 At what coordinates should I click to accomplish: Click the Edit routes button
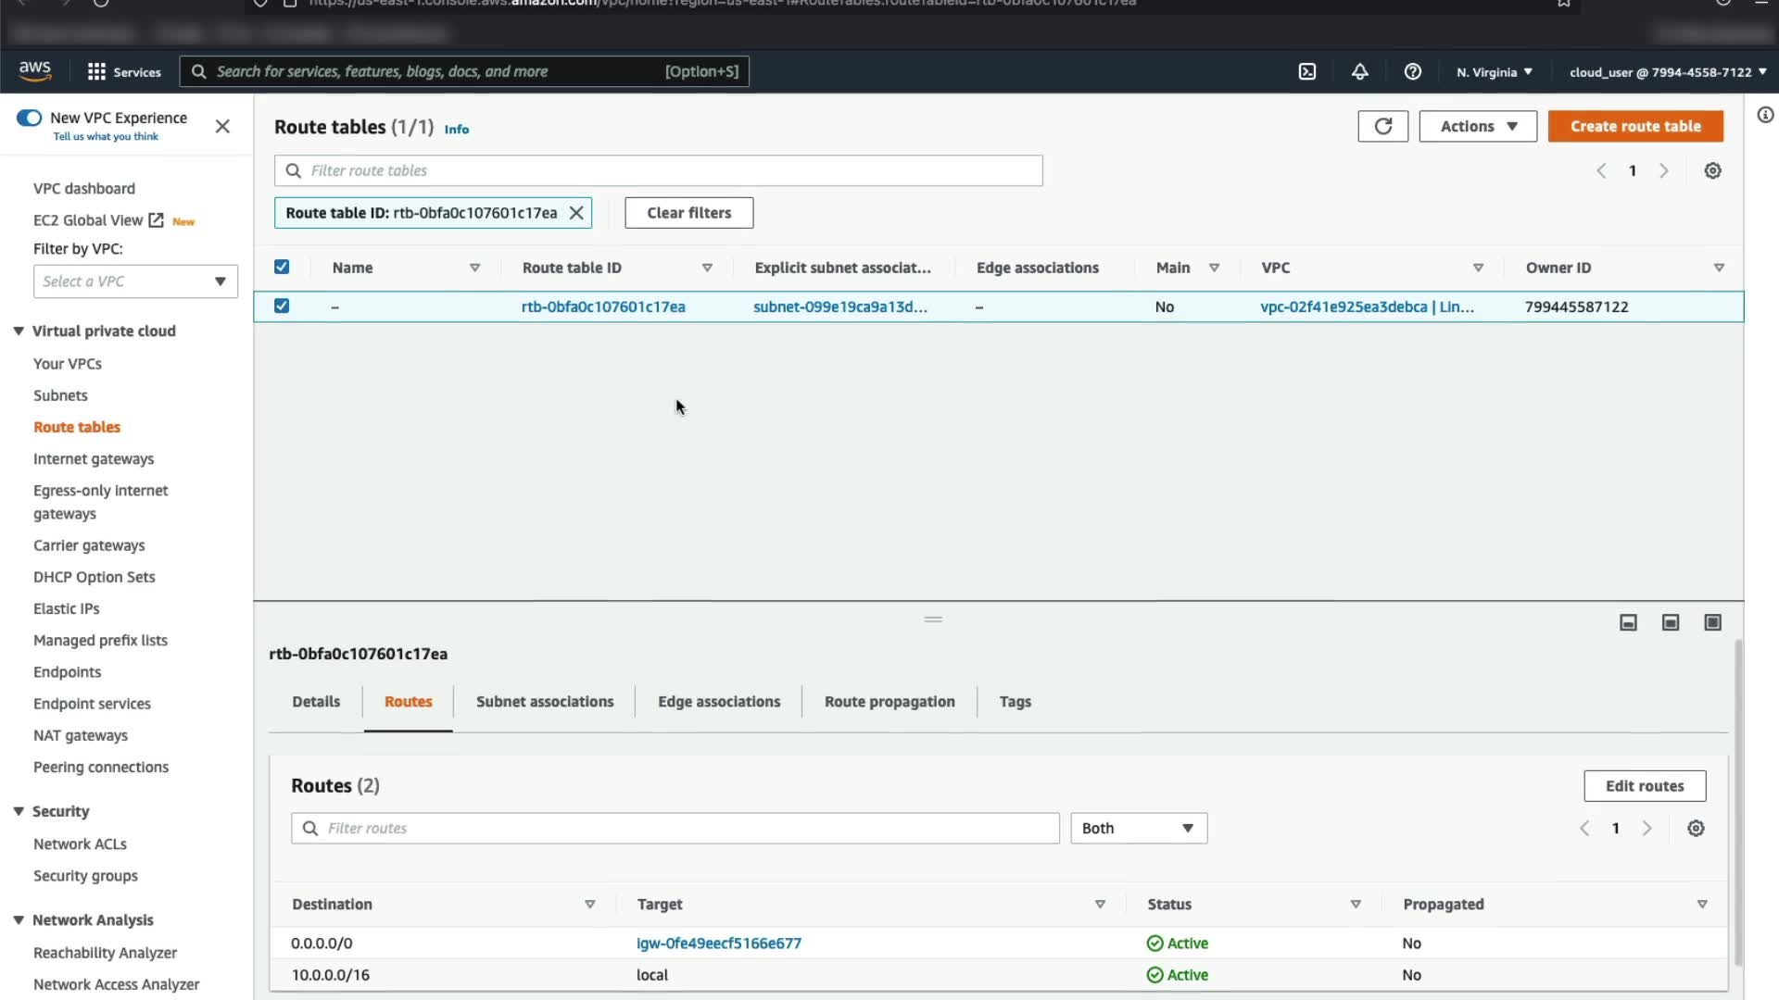click(1644, 785)
